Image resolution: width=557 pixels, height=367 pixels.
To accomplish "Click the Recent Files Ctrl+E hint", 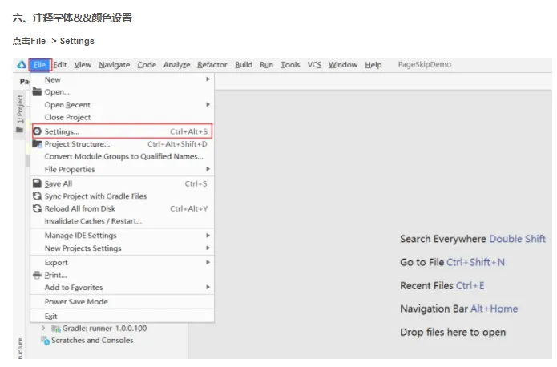I will click(x=442, y=285).
